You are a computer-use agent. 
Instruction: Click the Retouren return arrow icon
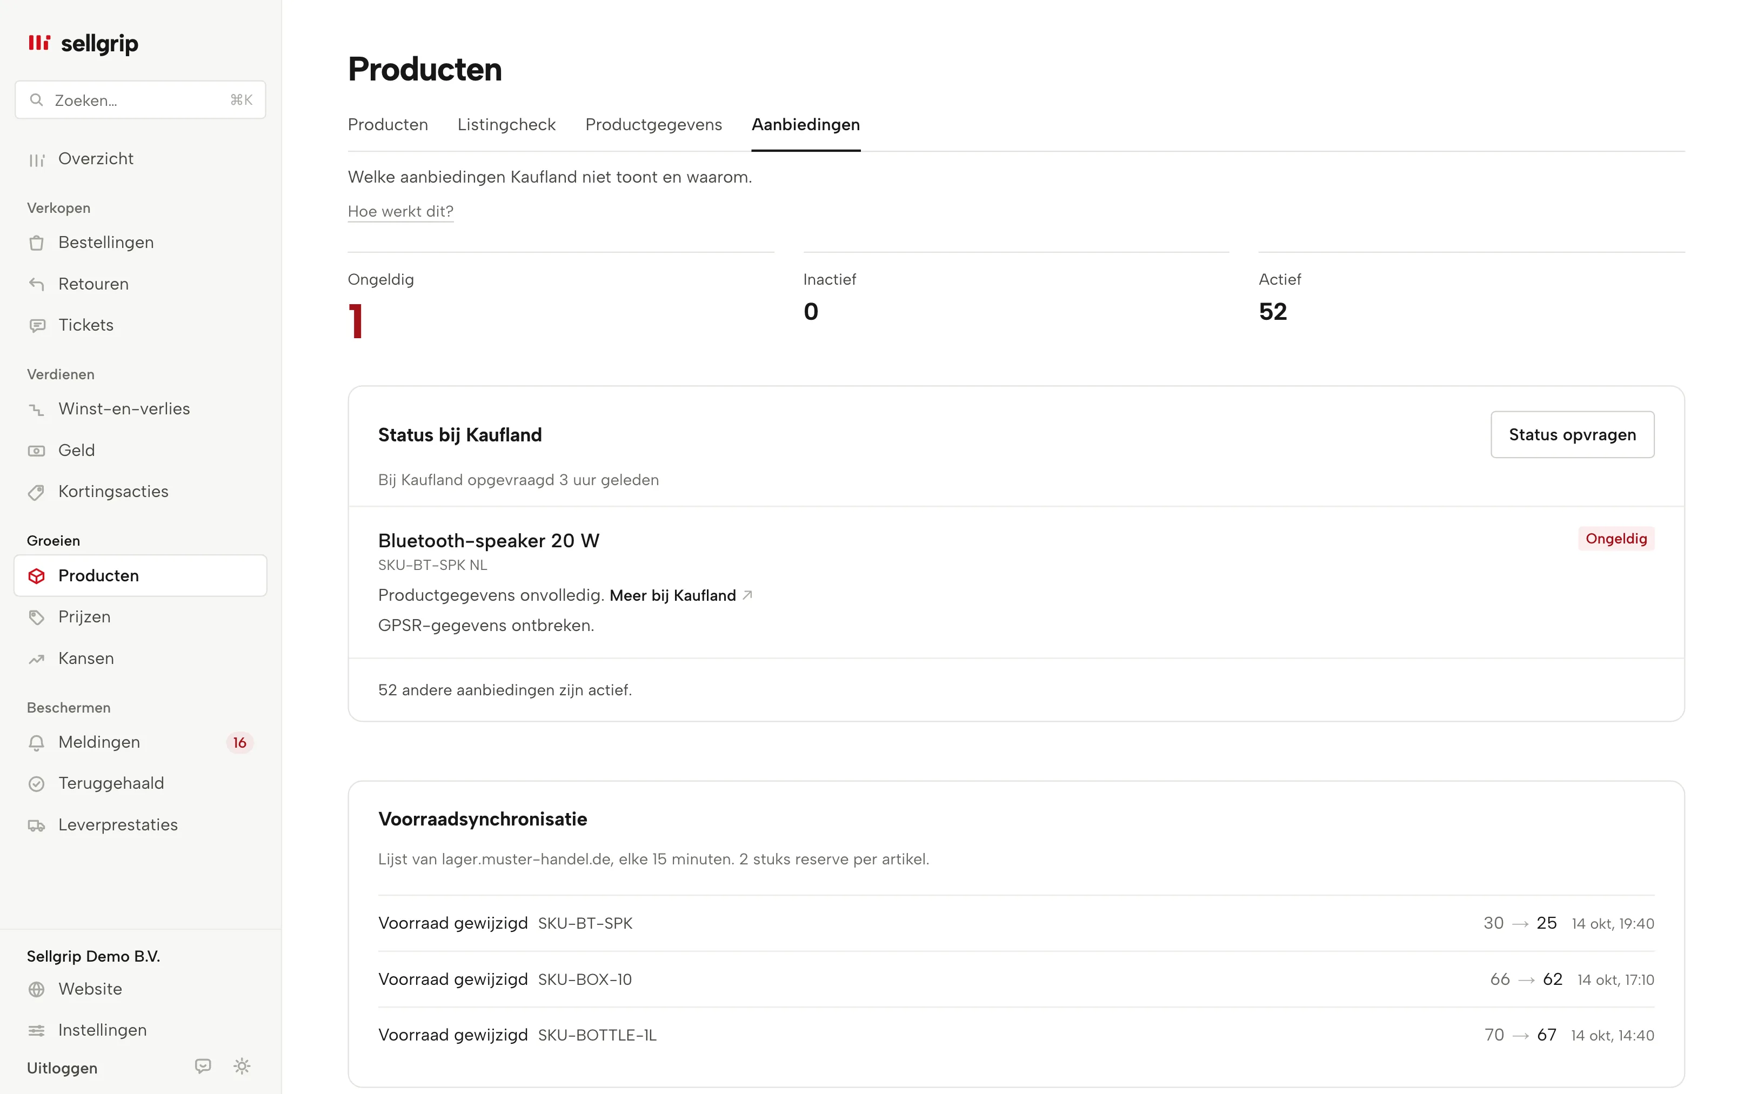click(x=36, y=284)
